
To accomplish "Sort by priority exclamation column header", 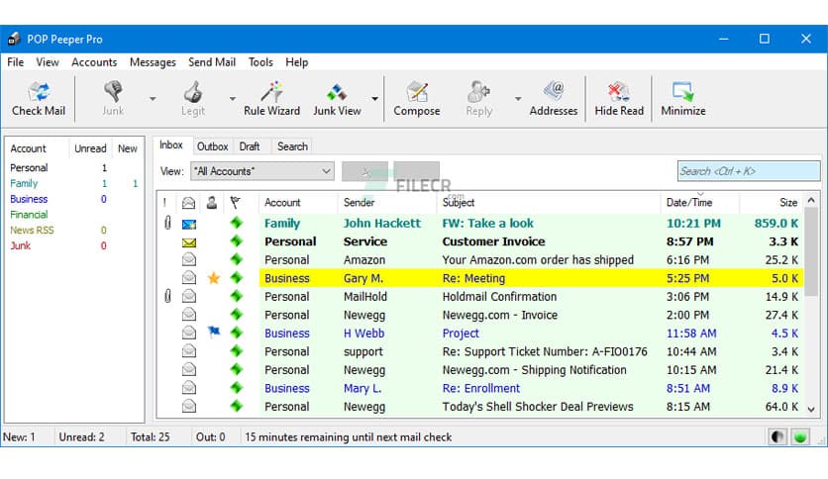I will (x=164, y=202).
